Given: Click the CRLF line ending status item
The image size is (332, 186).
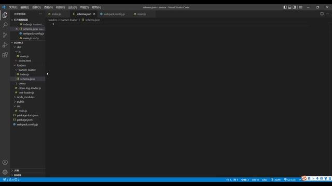Looking at the screenshot, I should coord(265,180).
